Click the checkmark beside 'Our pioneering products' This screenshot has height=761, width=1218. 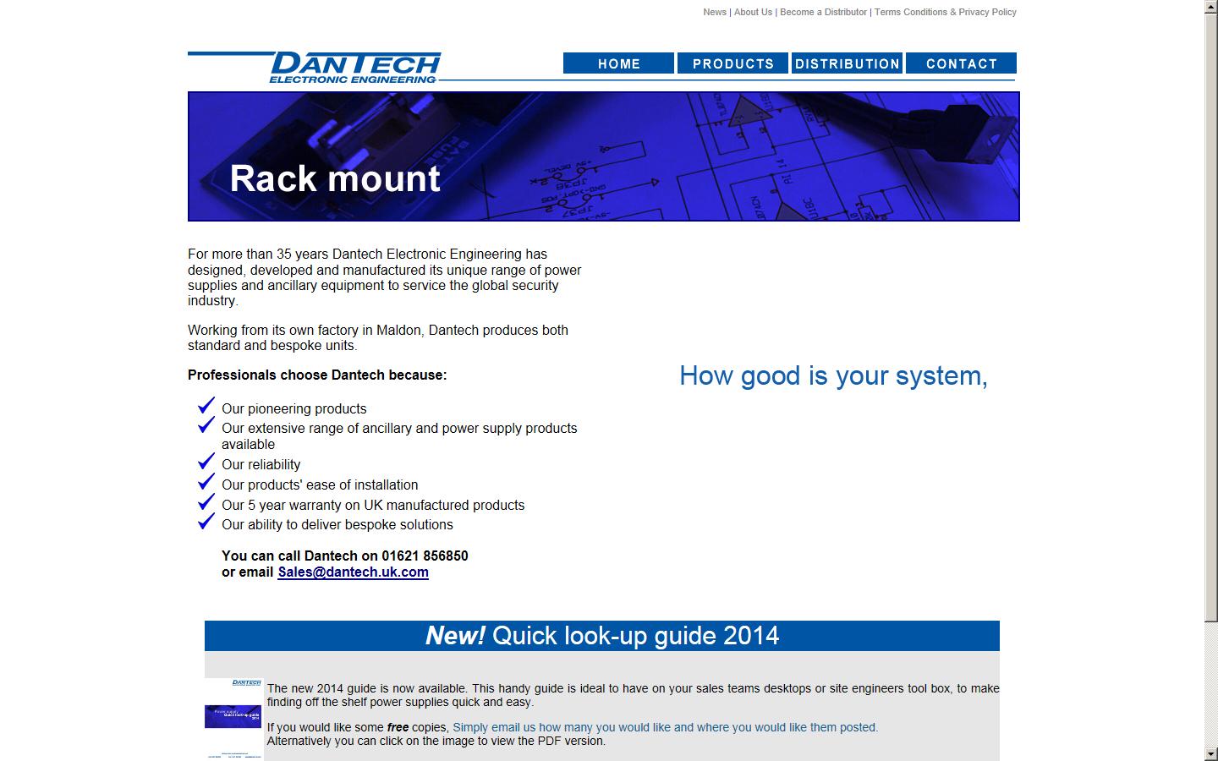click(x=206, y=406)
